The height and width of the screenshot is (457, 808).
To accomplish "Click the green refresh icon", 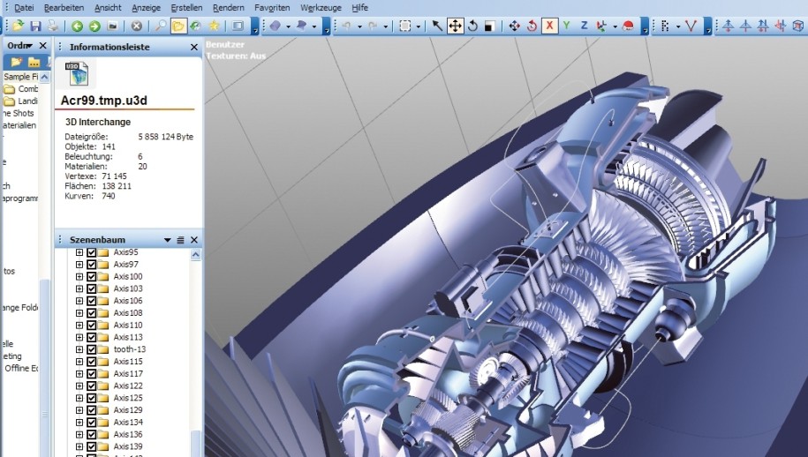I will (195, 26).
